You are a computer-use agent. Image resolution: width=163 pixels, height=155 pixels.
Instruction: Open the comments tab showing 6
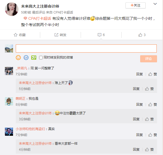click(x=101, y=35)
